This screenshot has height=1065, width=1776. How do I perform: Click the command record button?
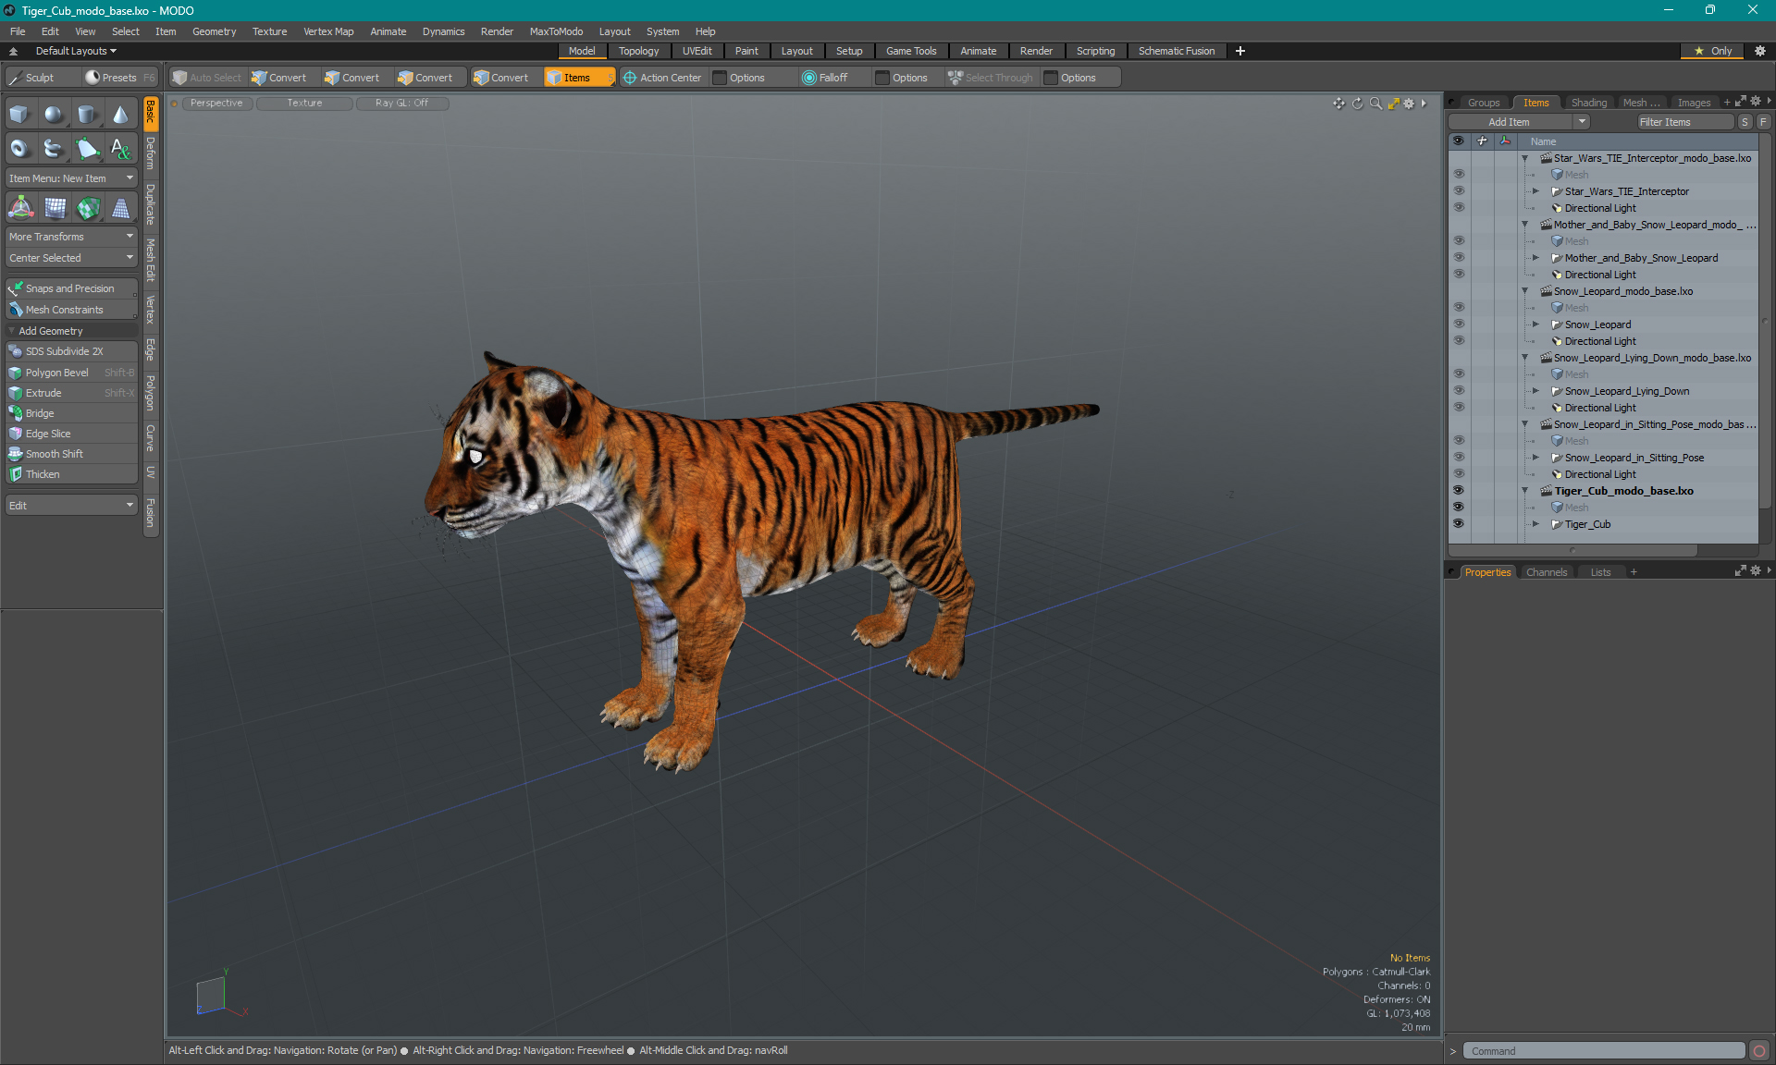[x=1759, y=1051]
